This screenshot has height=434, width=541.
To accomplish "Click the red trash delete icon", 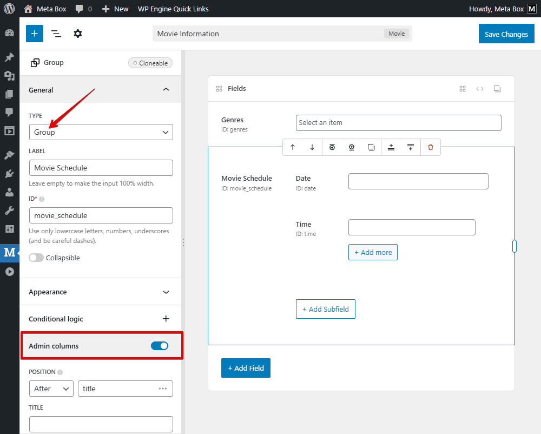I will point(431,147).
